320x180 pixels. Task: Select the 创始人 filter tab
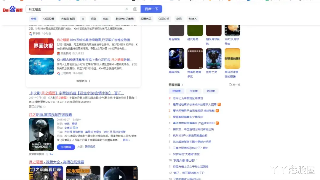(193, 19)
